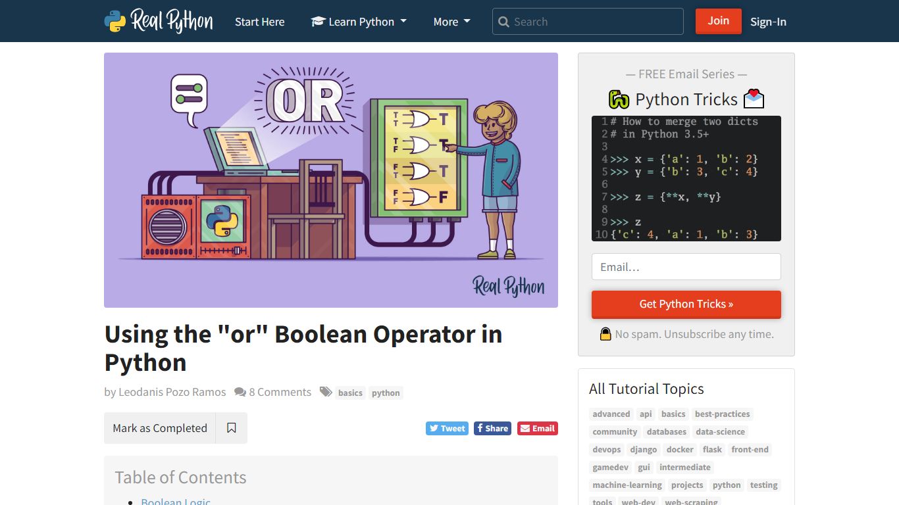899x505 pixels.
Task: Select the gui topic tag
Action: (x=644, y=467)
